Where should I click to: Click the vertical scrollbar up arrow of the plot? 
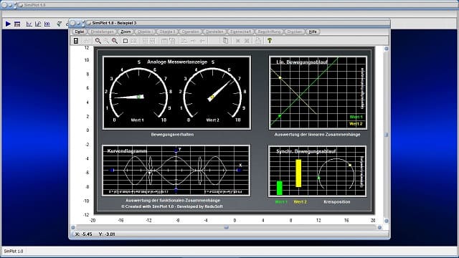tap(386, 49)
